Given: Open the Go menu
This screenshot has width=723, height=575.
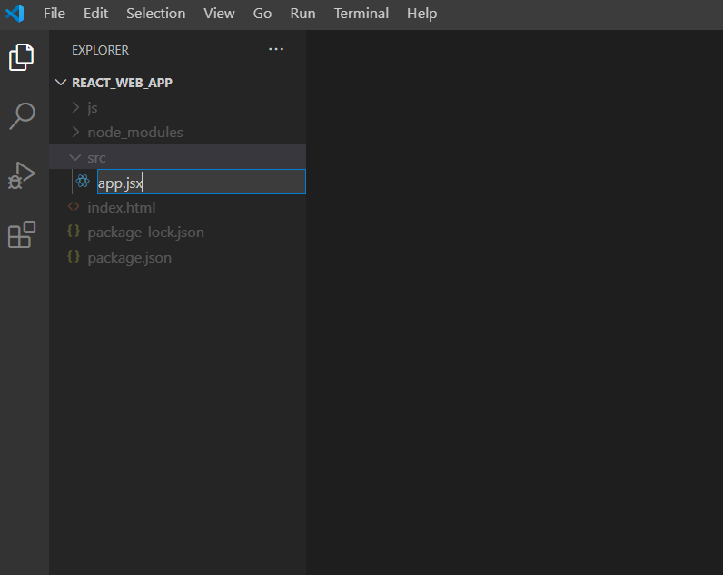Looking at the screenshot, I should pos(262,14).
